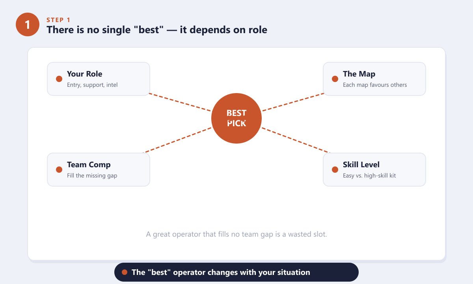Click the 'Easy vs. high-skill kit' text
Image resolution: width=473 pixels, height=284 pixels.
(x=369, y=176)
